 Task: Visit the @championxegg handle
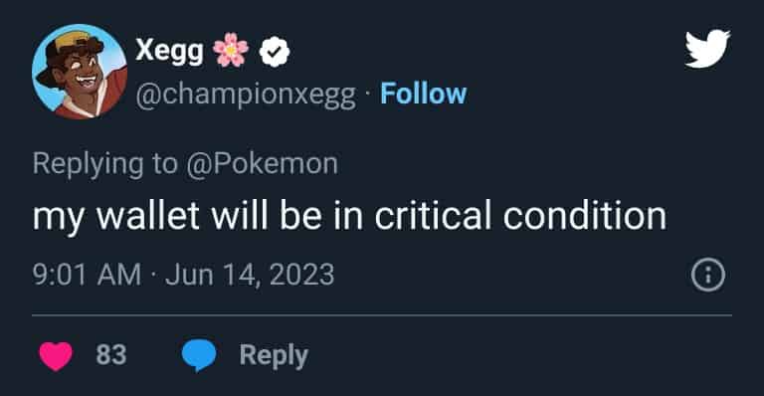(246, 94)
